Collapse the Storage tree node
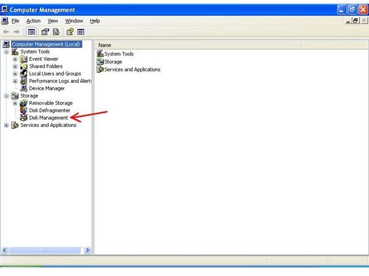Screen dimensions: 369x276 [x=6, y=96]
